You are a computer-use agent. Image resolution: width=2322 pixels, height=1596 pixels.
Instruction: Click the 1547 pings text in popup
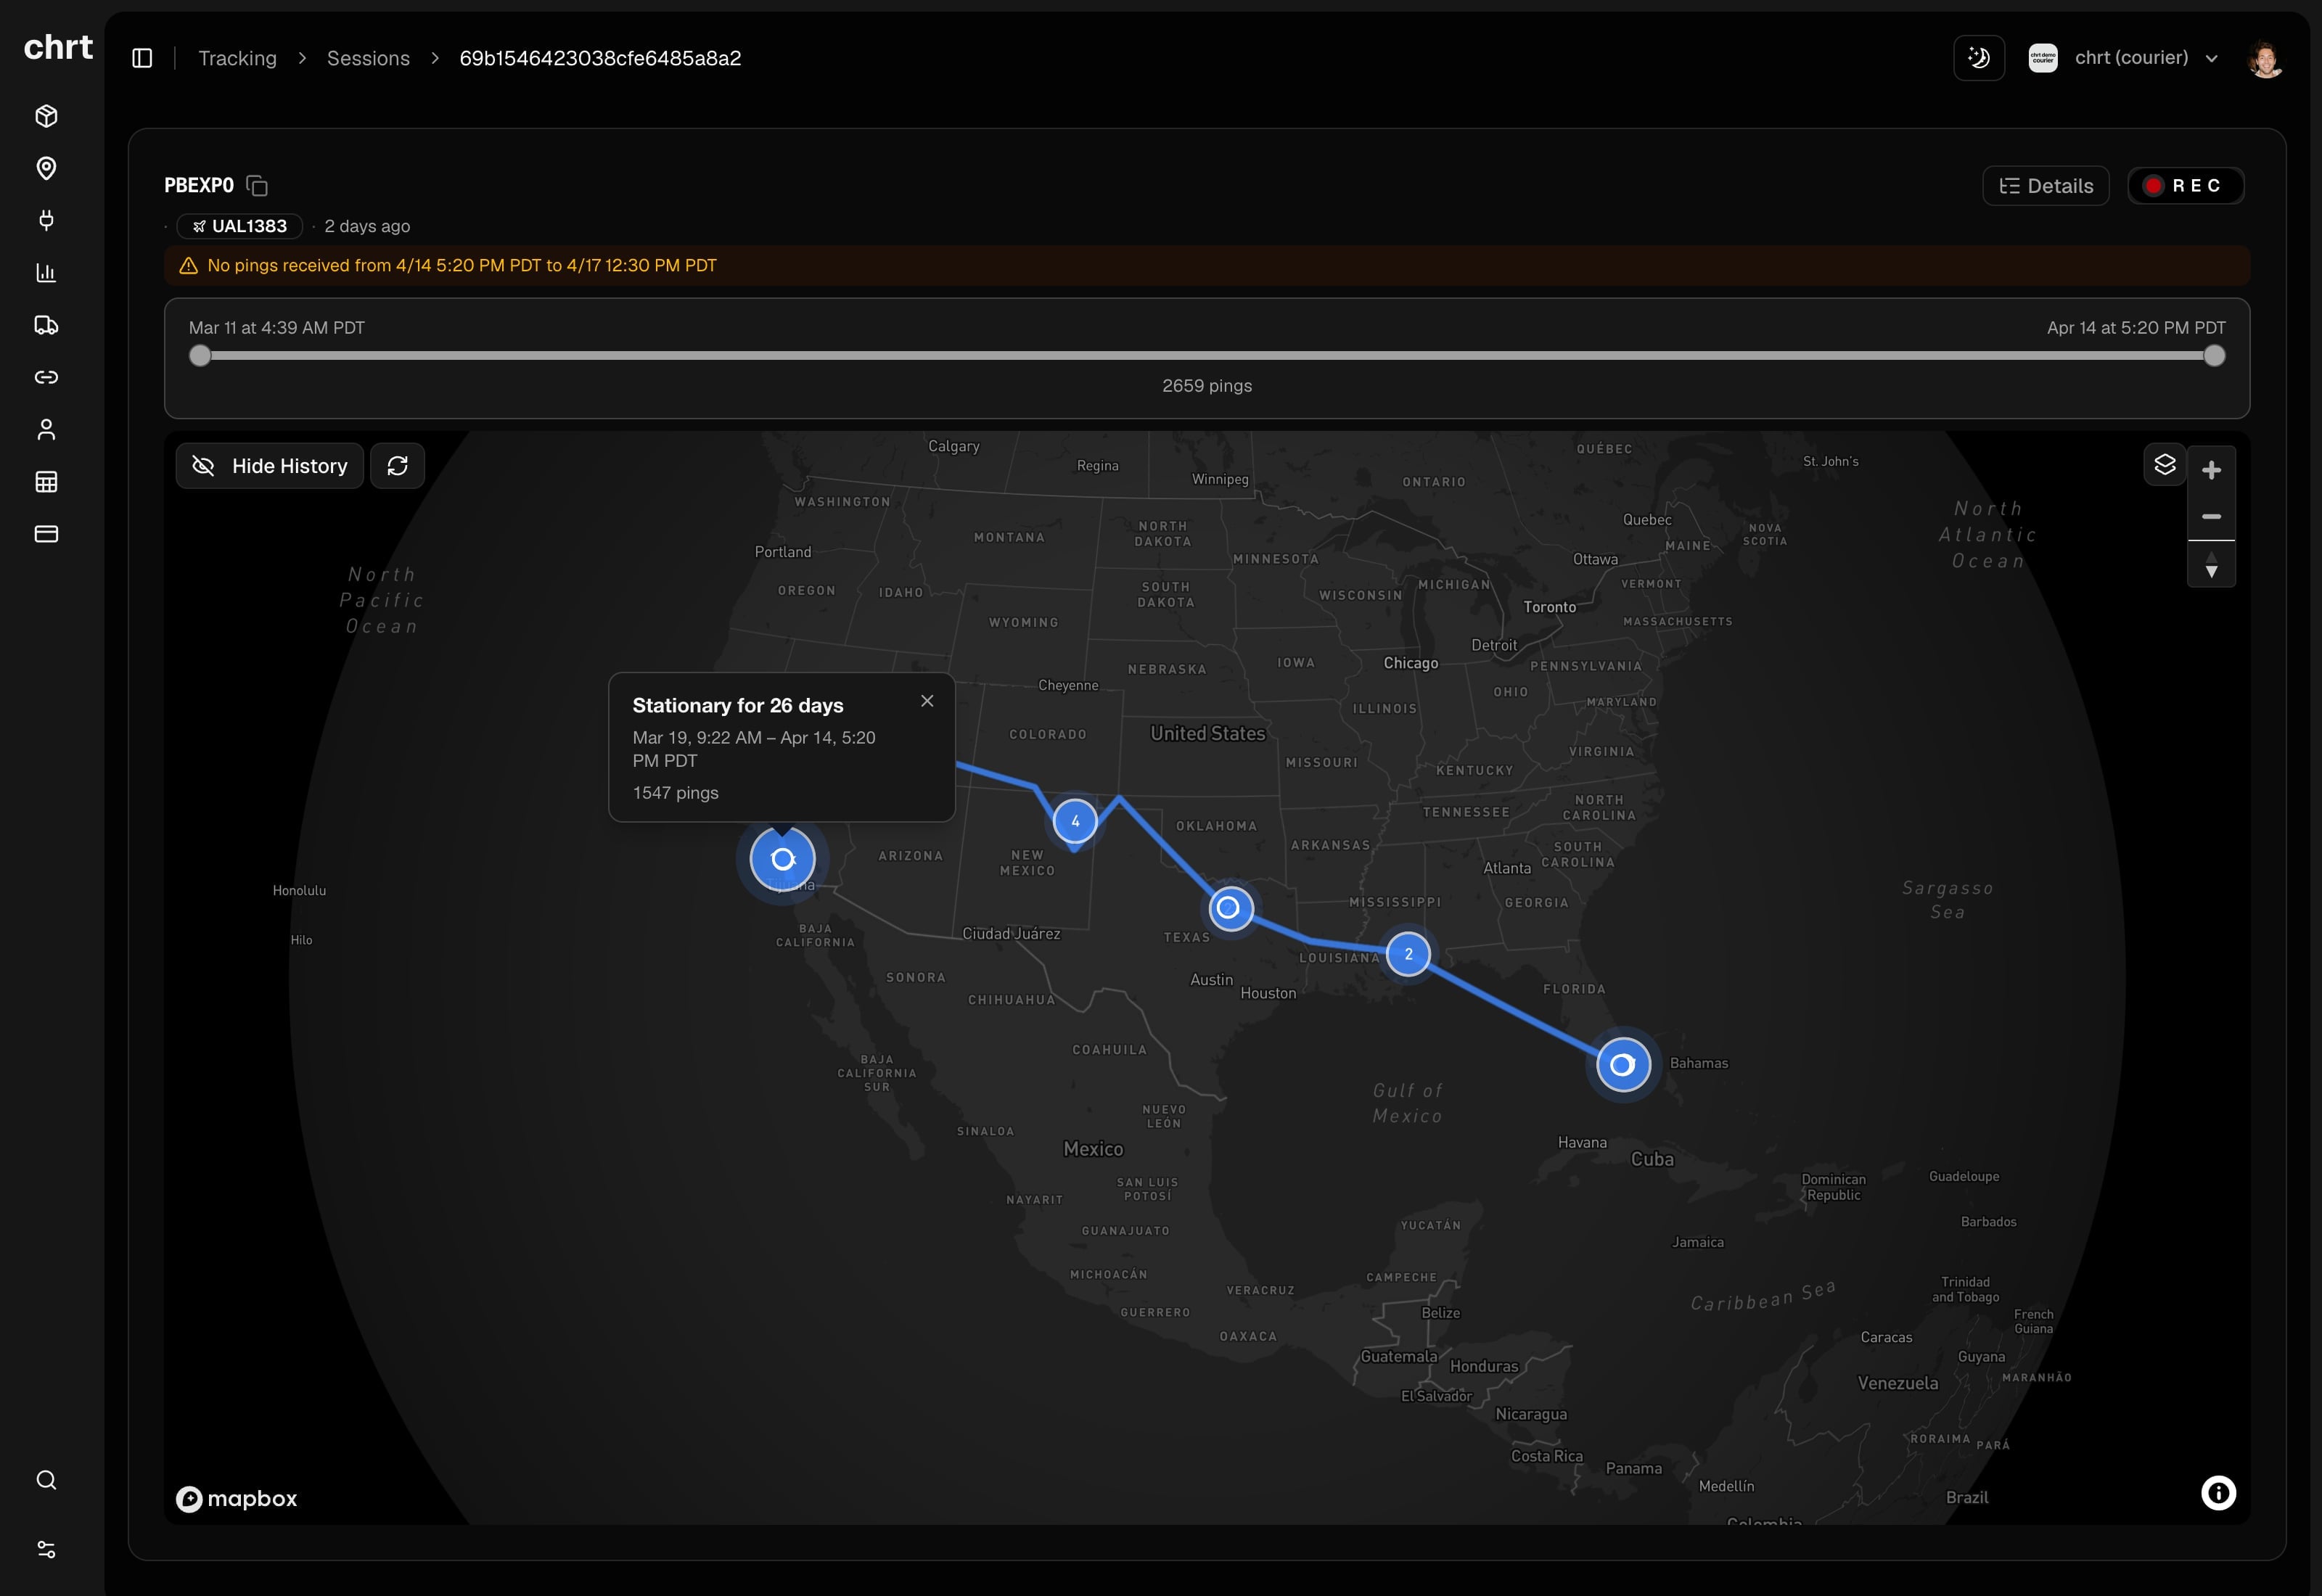(676, 793)
